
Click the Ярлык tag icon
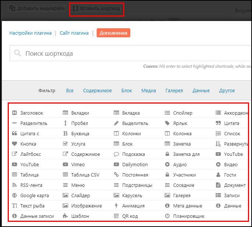167,123
